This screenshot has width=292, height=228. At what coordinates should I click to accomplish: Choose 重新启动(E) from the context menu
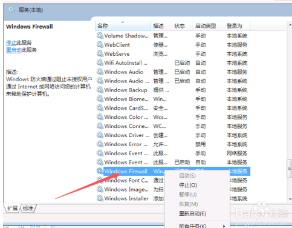pyautogui.click(x=192, y=213)
